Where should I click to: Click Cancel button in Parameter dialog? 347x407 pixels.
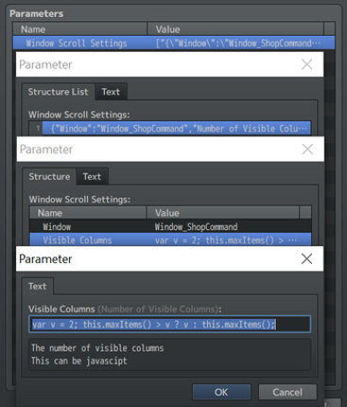click(x=287, y=392)
